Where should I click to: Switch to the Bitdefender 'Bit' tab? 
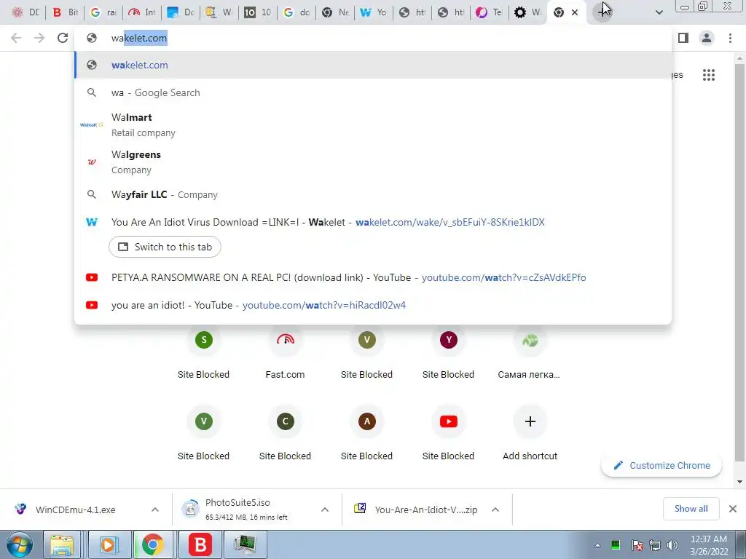tap(65, 12)
